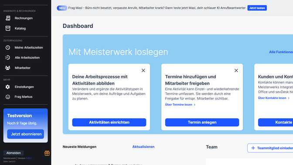
Task: Click the plus icon on Teammitglied einladen
Action: (x=253, y=148)
